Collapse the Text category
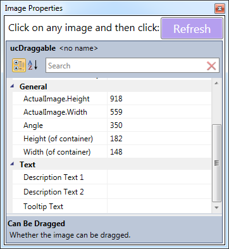 pos(13,163)
